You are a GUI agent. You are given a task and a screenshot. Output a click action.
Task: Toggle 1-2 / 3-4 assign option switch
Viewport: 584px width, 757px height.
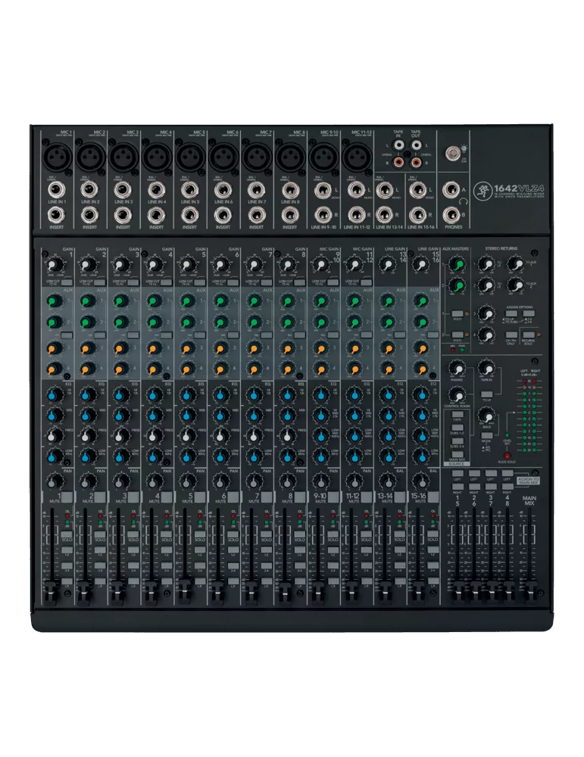click(528, 313)
